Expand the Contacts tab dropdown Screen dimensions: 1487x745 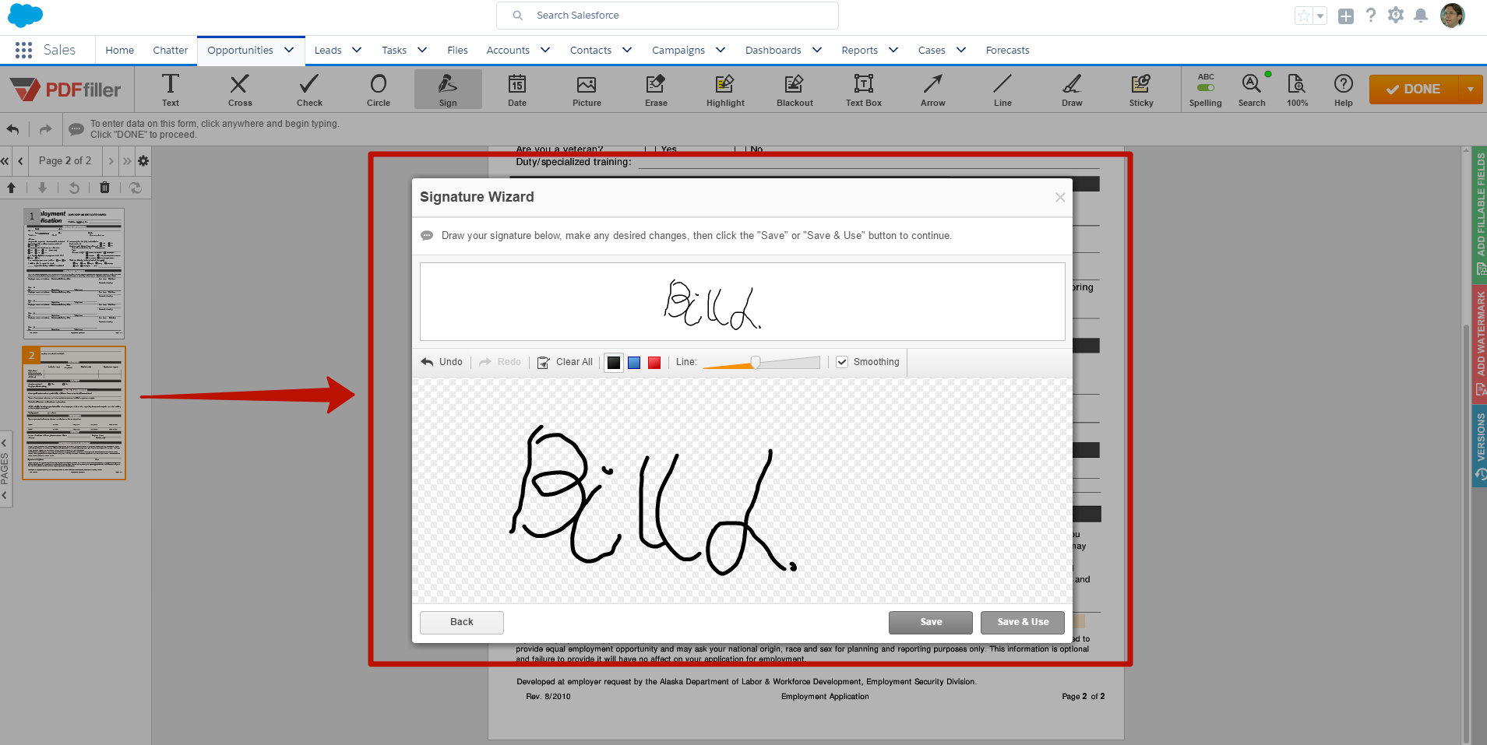pos(627,50)
